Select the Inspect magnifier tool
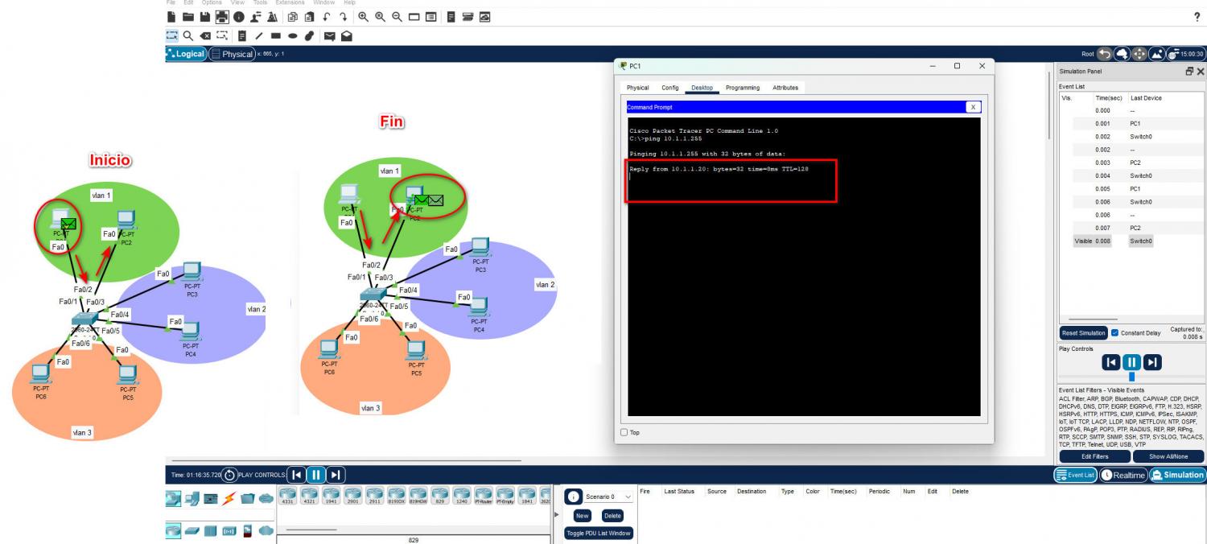Screen dimensions: 1207x544 (187, 35)
